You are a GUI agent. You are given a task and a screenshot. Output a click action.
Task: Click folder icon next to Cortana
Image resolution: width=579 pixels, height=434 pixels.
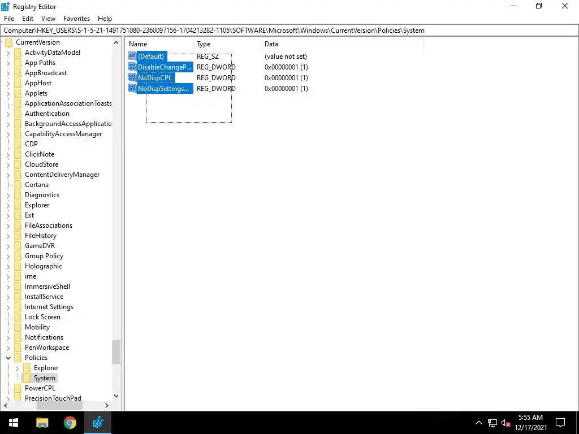pyautogui.click(x=18, y=185)
